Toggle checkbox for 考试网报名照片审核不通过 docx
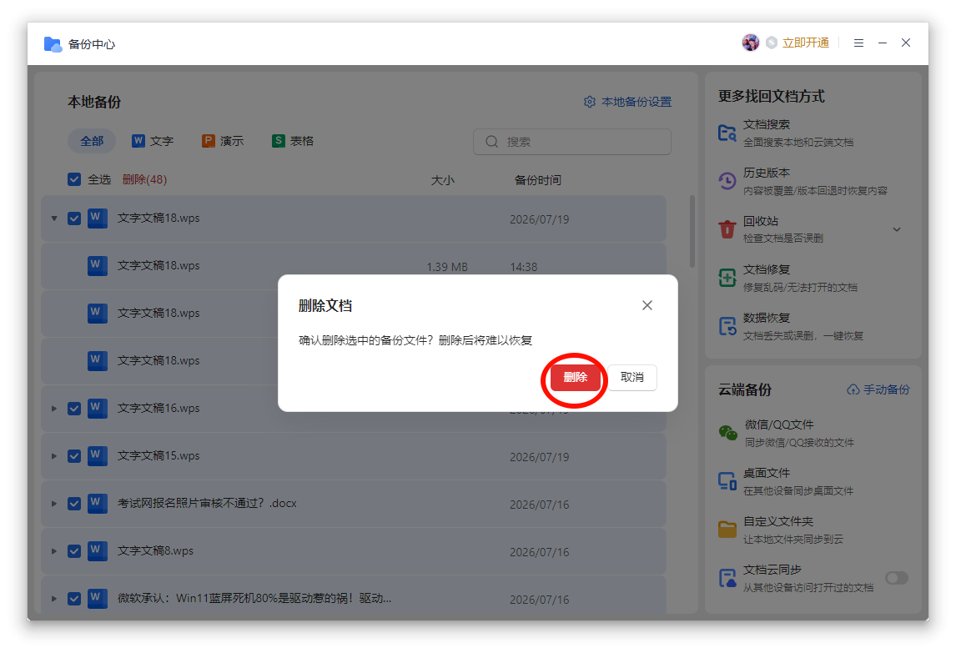Image resolution: width=956 pixels, height=653 pixels. tap(73, 504)
